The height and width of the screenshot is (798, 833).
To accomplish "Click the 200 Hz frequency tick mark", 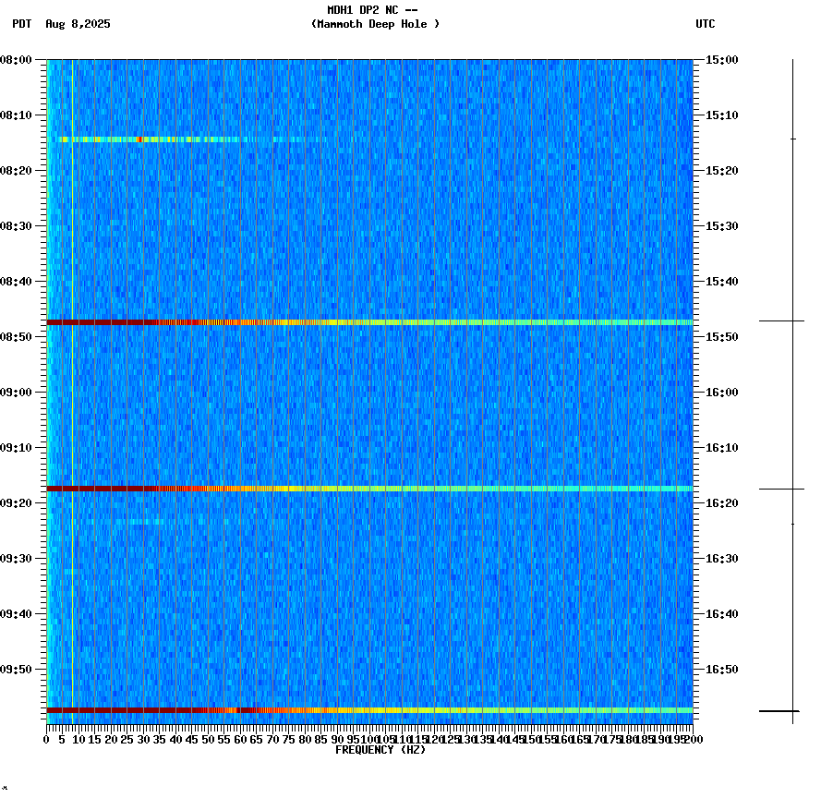I will (694, 732).
